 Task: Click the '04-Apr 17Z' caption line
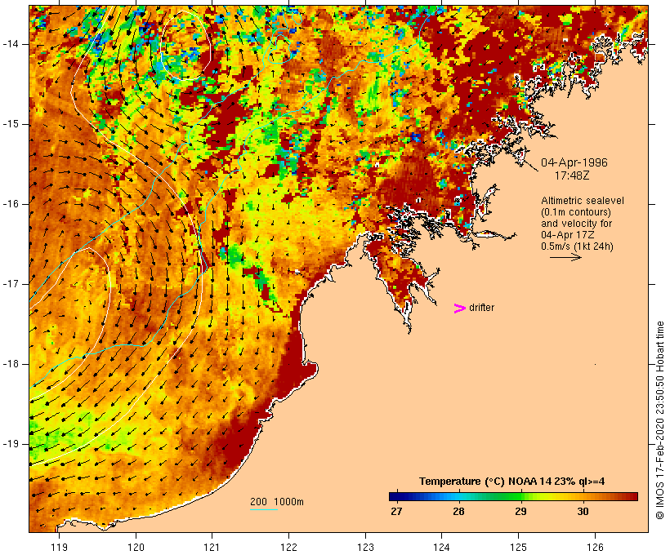pos(568,235)
